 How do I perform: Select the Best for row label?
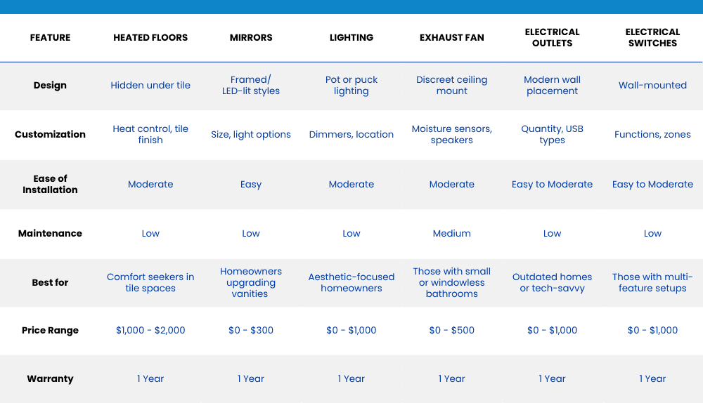[x=50, y=283]
